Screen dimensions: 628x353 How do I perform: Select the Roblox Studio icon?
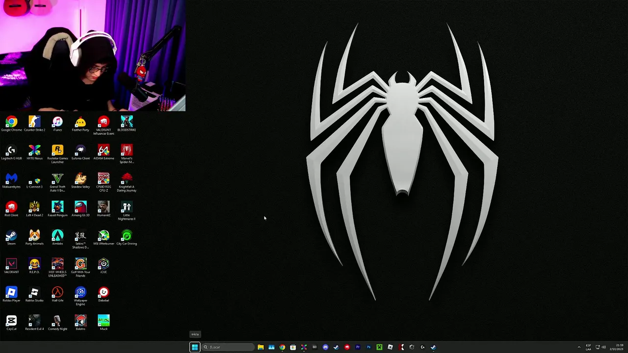[x=34, y=294]
